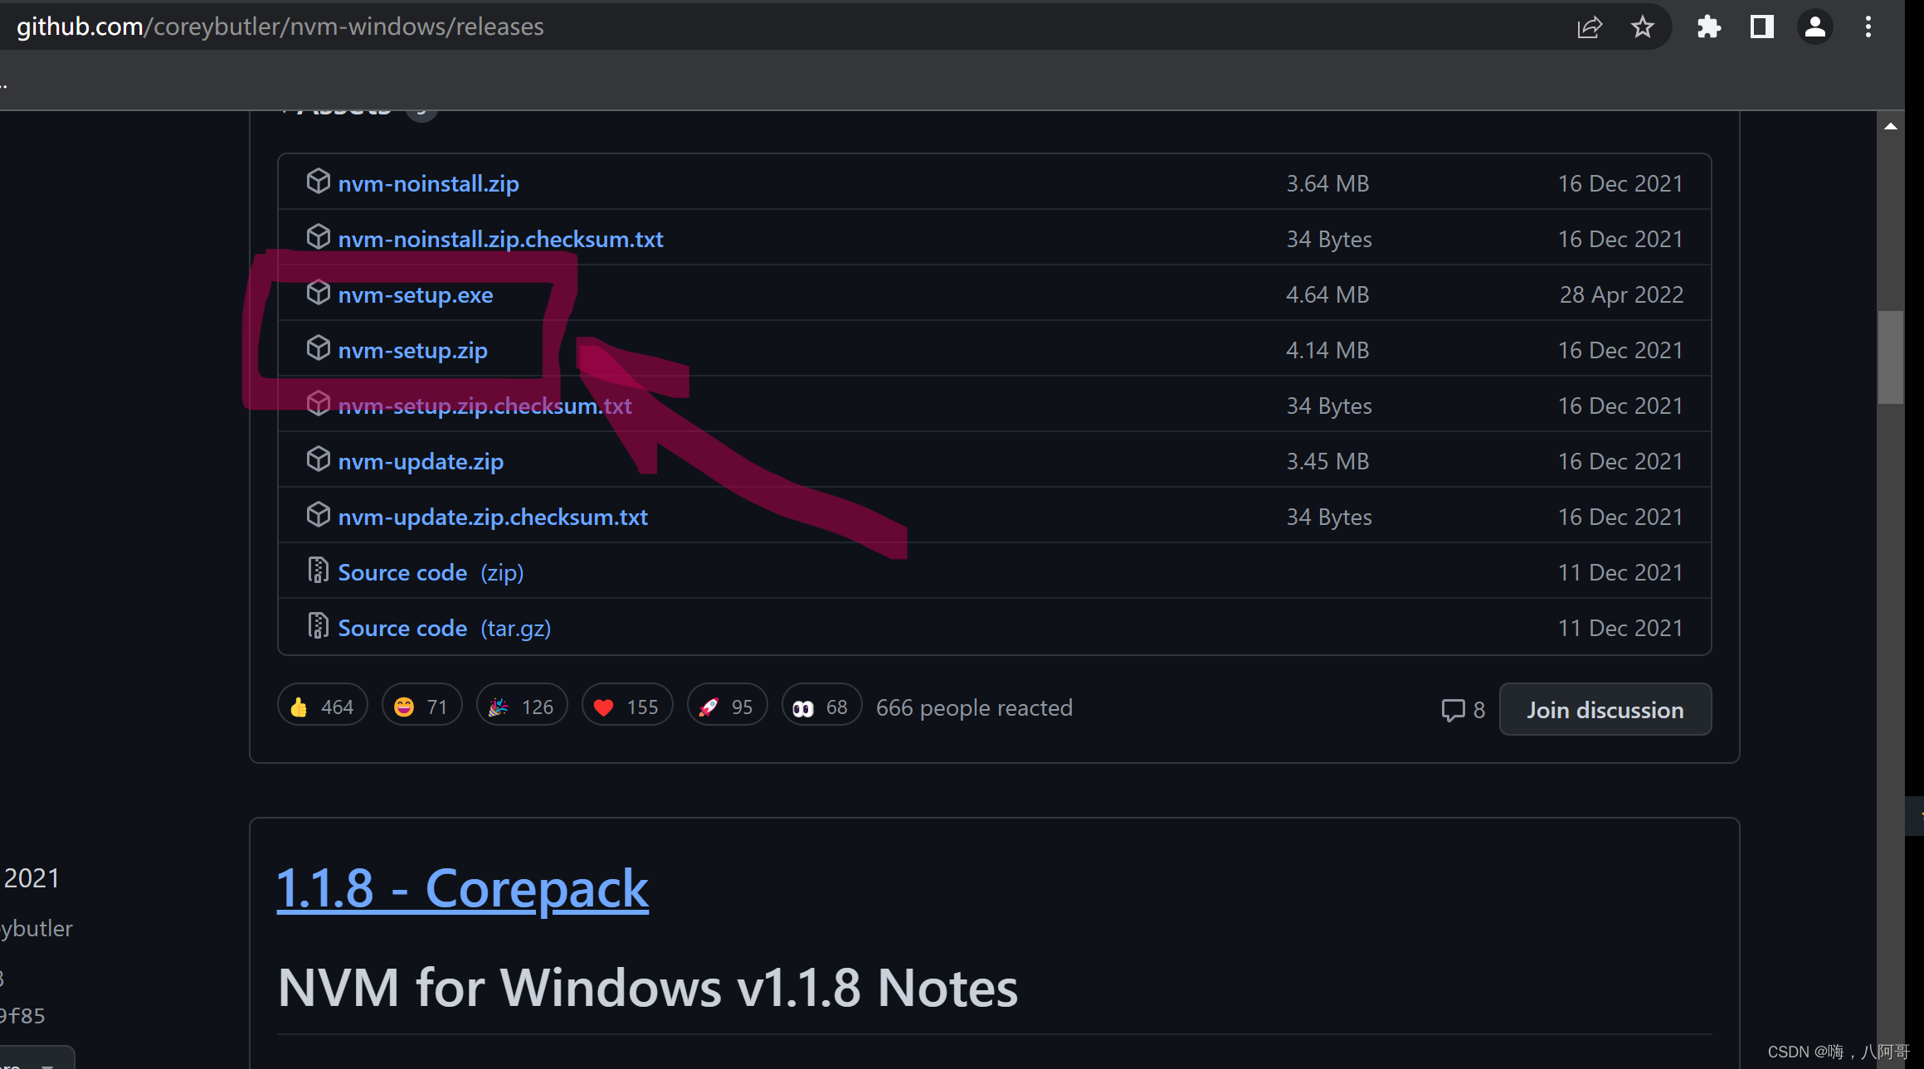Open nvm-update.zip.checksum.txt link
Viewport: 1924px width, 1069px height.
493,517
